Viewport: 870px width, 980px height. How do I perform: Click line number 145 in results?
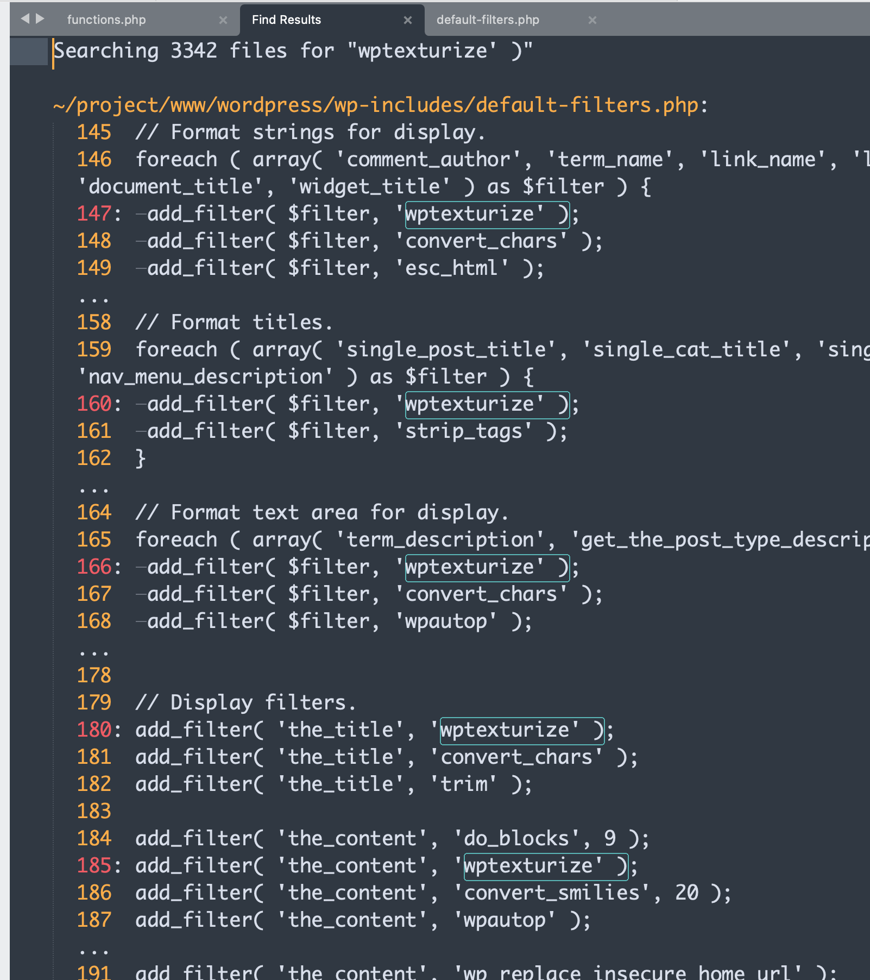point(94,133)
